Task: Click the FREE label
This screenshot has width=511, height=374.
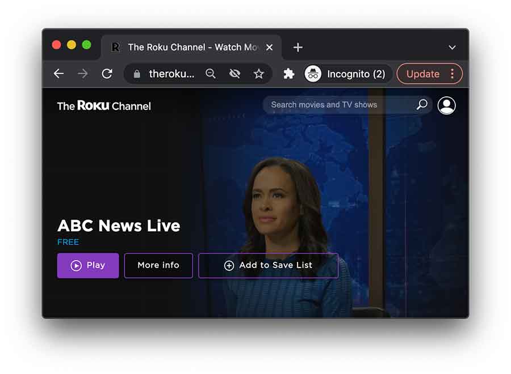Action: pos(68,242)
